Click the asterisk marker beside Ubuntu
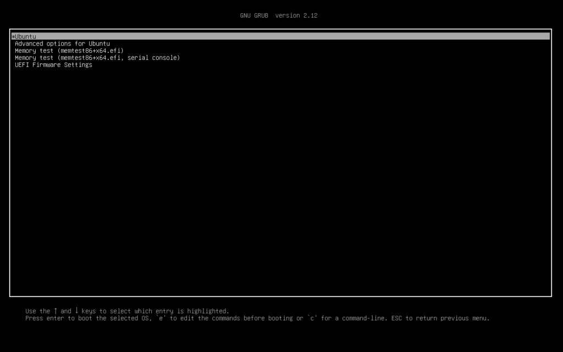Screen dimensions: 563x352 [13, 36]
